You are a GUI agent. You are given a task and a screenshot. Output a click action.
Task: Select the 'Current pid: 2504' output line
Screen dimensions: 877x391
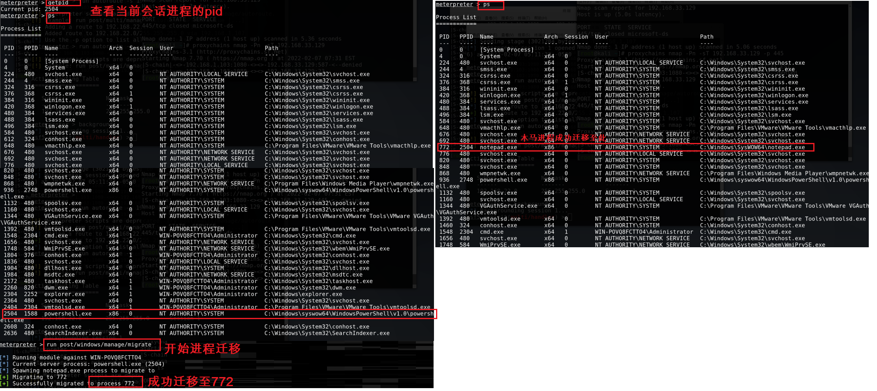pos(29,9)
